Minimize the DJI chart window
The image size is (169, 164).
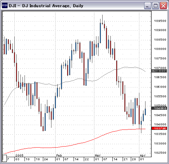click(147, 5)
